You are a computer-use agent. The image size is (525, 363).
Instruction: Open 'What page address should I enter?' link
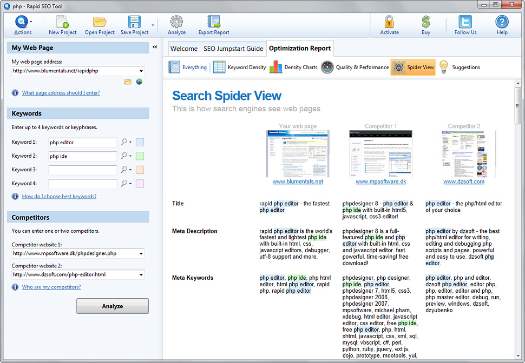[x=61, y=93]
